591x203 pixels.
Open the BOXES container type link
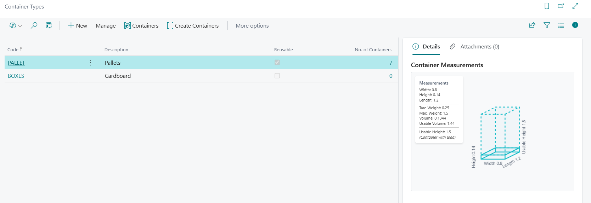[16, 76]
